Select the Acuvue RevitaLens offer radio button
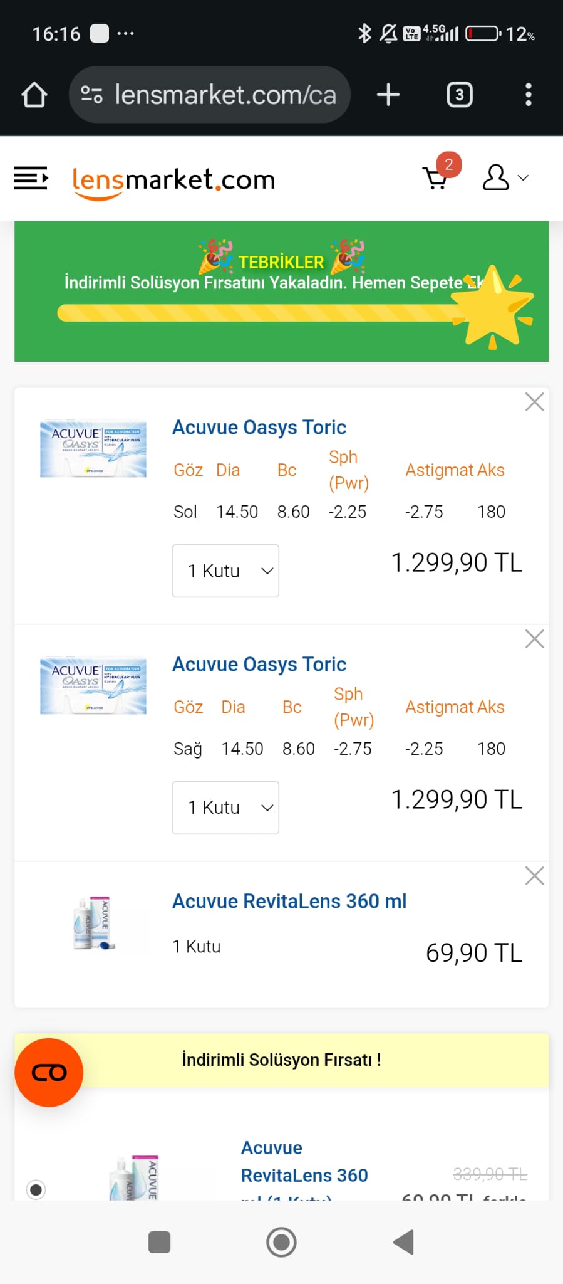The height and width of the screenshot is (1284, 563). pyautogui.click(x=36, y=1189)
